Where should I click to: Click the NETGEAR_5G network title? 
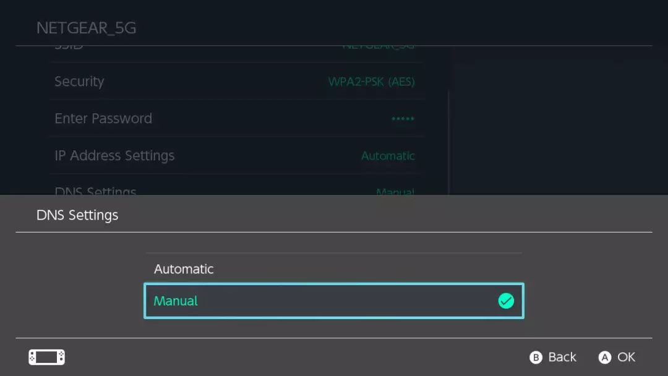(x=86, y=28)
